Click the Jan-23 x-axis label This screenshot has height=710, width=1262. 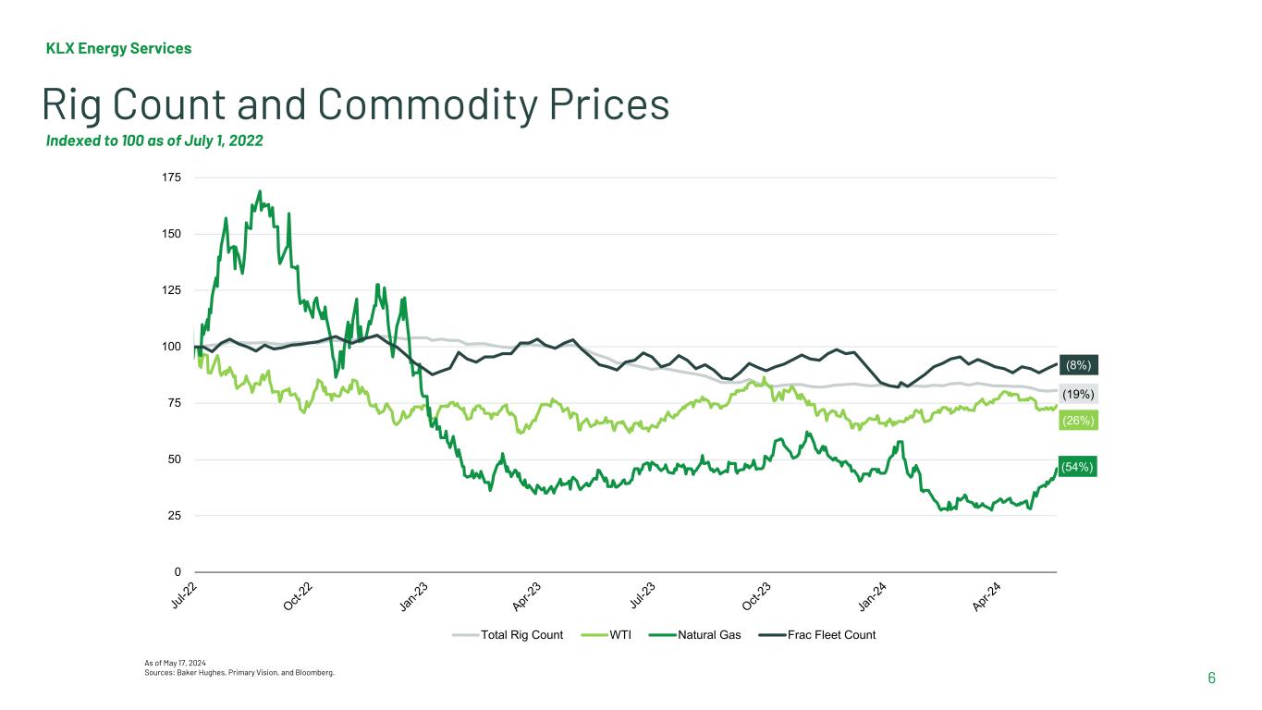pos(414,597)
